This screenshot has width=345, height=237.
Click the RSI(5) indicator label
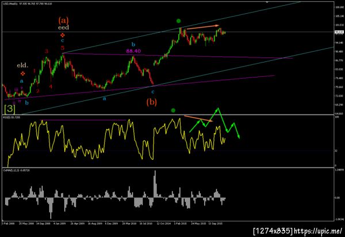pyautogui.click(x=11, y=118)
